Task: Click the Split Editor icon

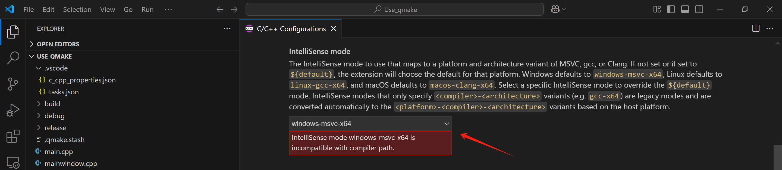Action: [x=756, y=28]
